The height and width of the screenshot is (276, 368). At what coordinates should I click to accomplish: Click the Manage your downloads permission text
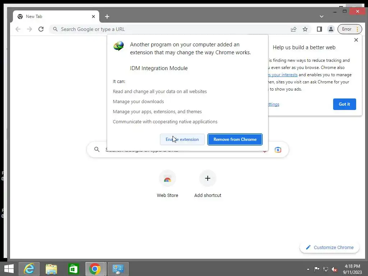(x=138, y=102)
